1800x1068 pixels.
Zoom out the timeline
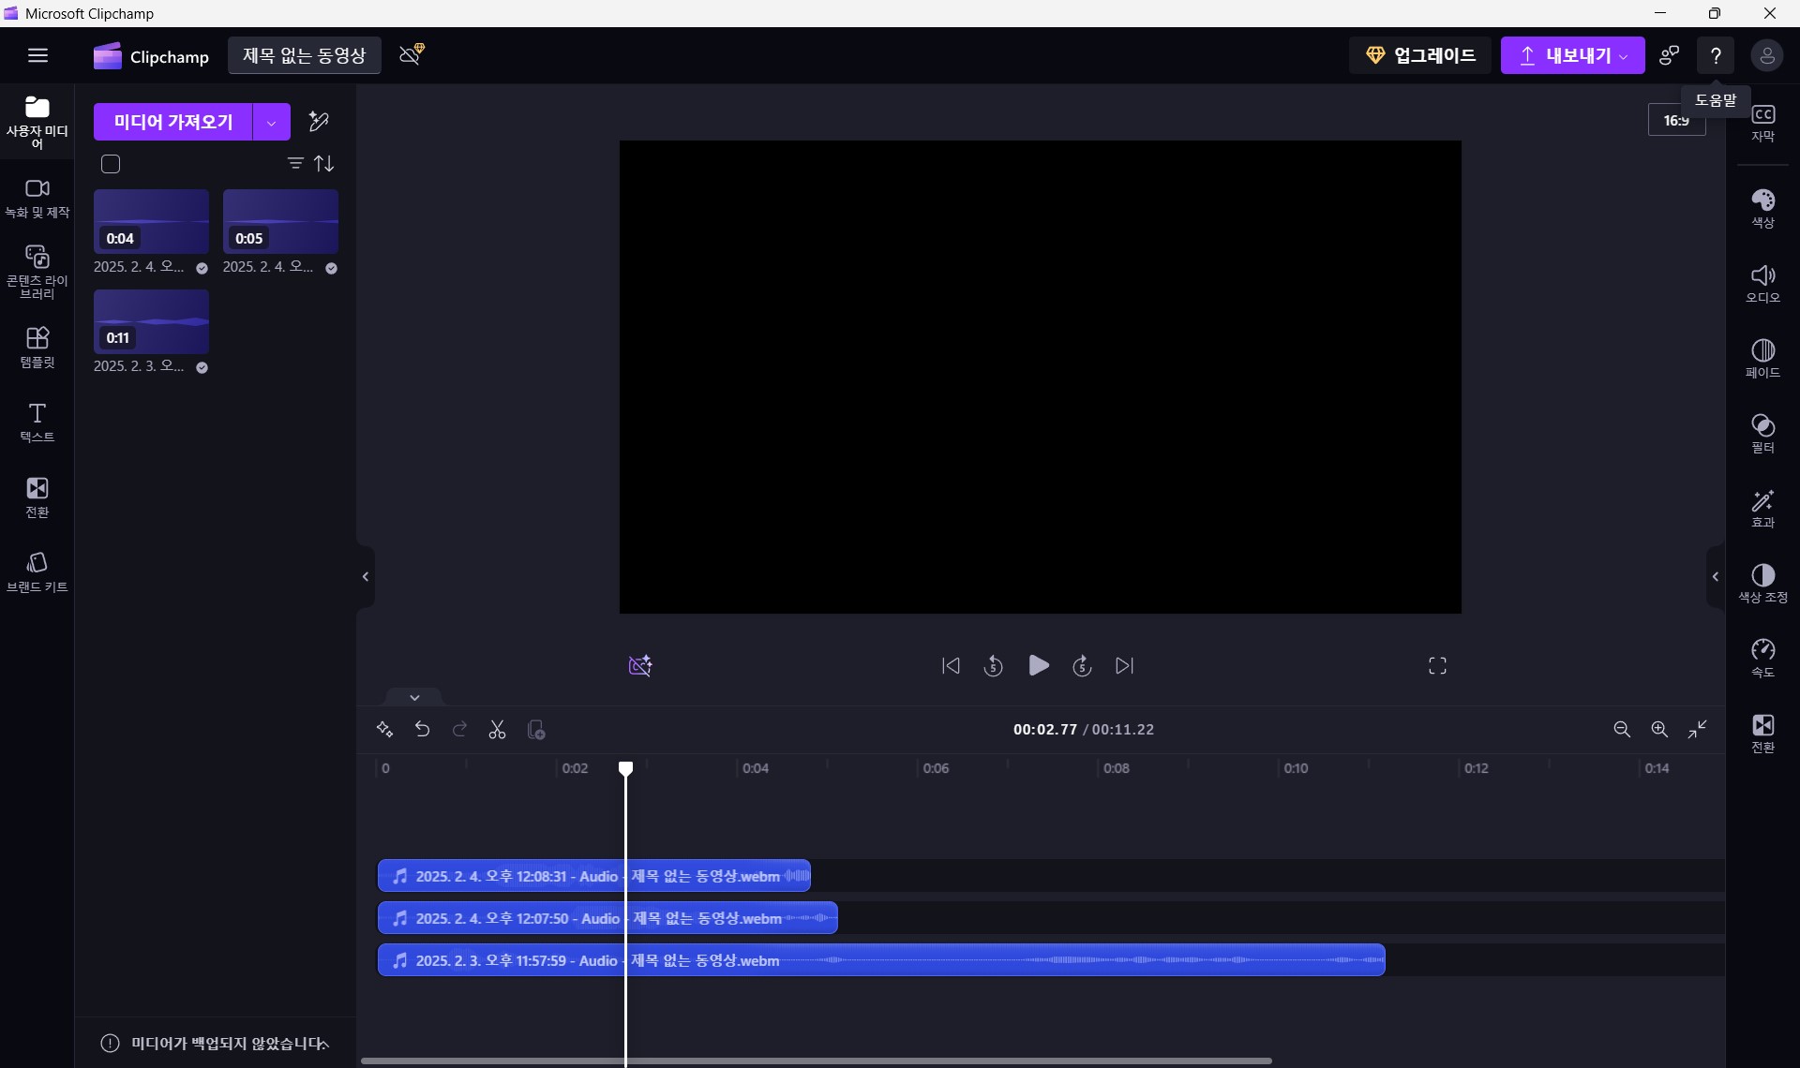pos(1622,730)
